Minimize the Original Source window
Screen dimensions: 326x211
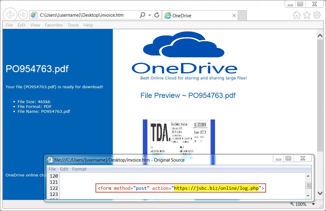pos(279,159)
